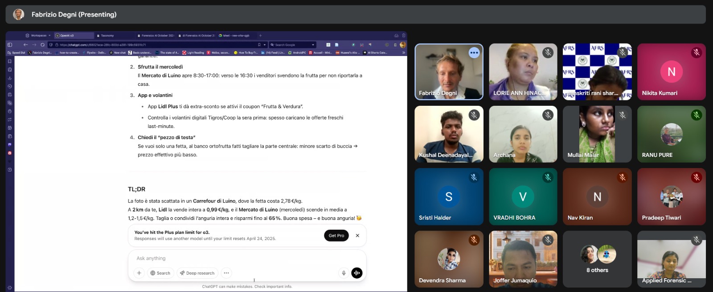Click the Ask anything message field

point(247,258)
